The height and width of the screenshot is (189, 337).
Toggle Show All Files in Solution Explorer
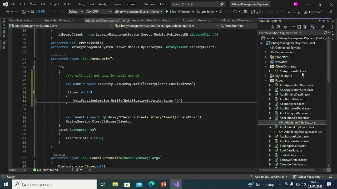(305, 27)
